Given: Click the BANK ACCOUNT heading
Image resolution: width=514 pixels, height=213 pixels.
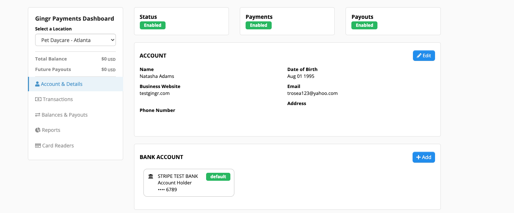Looking at the screenshot, I should point(162,157).
